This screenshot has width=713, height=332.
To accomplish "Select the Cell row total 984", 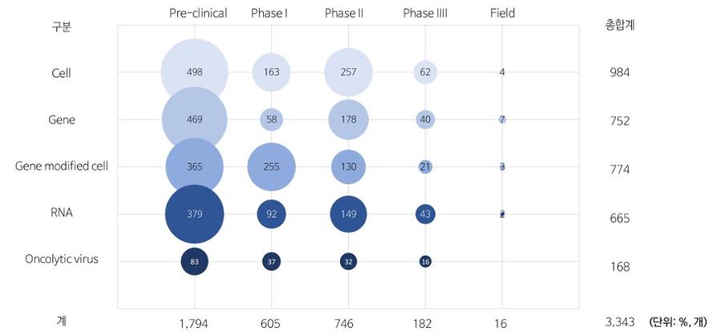I will pos(619,73).
